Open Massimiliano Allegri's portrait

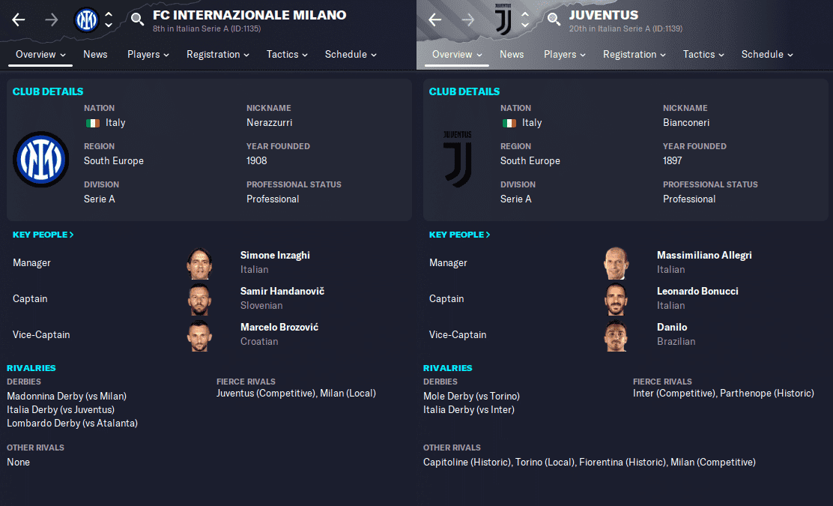click(617, 263)
